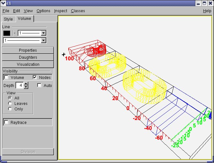
Task: Open the Inspect menu
Action: click(x=61, y=11)
